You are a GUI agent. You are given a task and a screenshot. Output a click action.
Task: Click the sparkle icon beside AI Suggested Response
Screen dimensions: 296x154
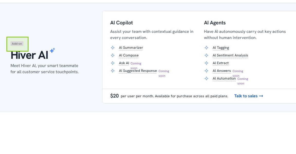tap(113, 71)
